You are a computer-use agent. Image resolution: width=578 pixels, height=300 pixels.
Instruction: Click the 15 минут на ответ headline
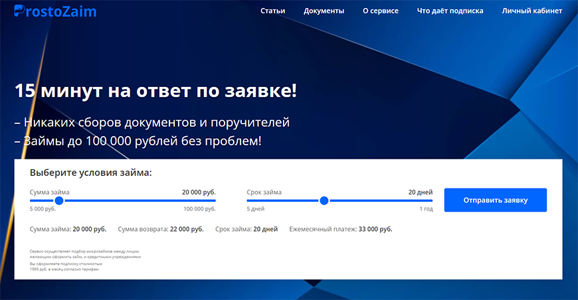pos(155,91)
